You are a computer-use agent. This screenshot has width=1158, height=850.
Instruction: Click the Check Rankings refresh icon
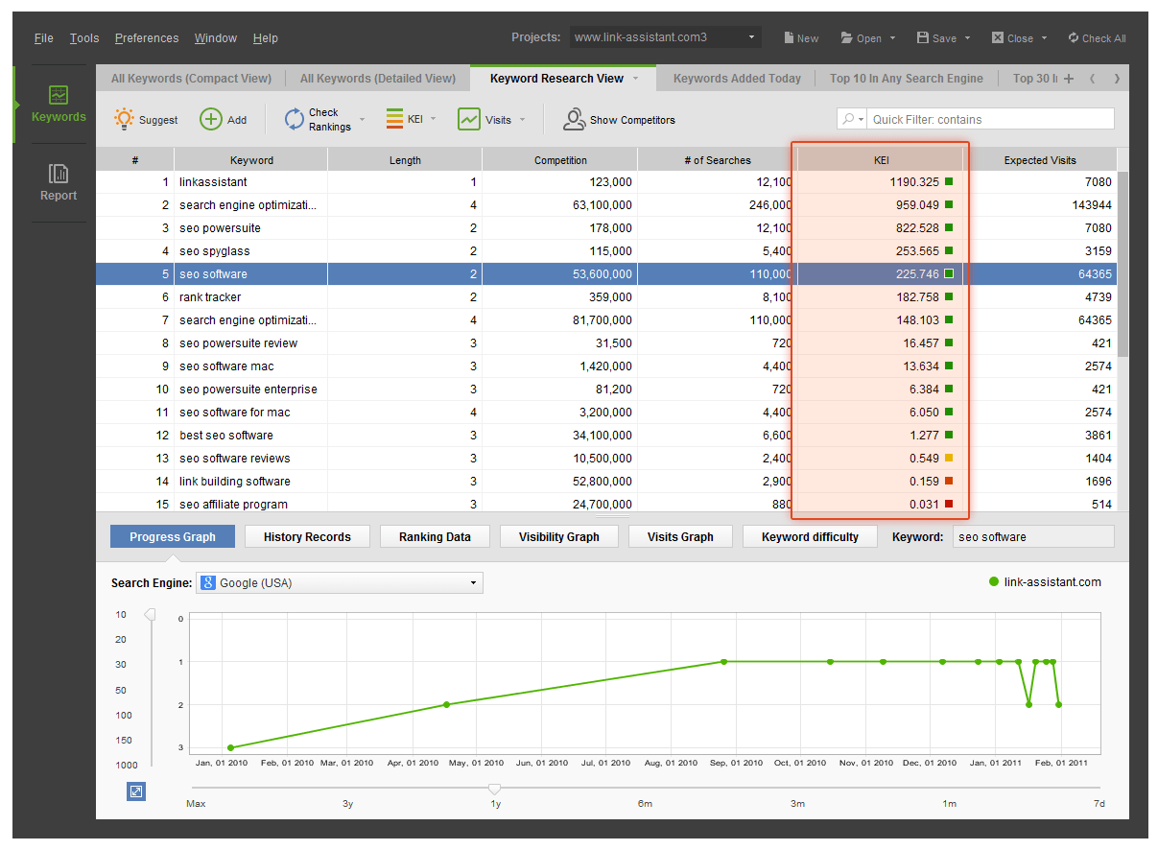pos(295,119)
